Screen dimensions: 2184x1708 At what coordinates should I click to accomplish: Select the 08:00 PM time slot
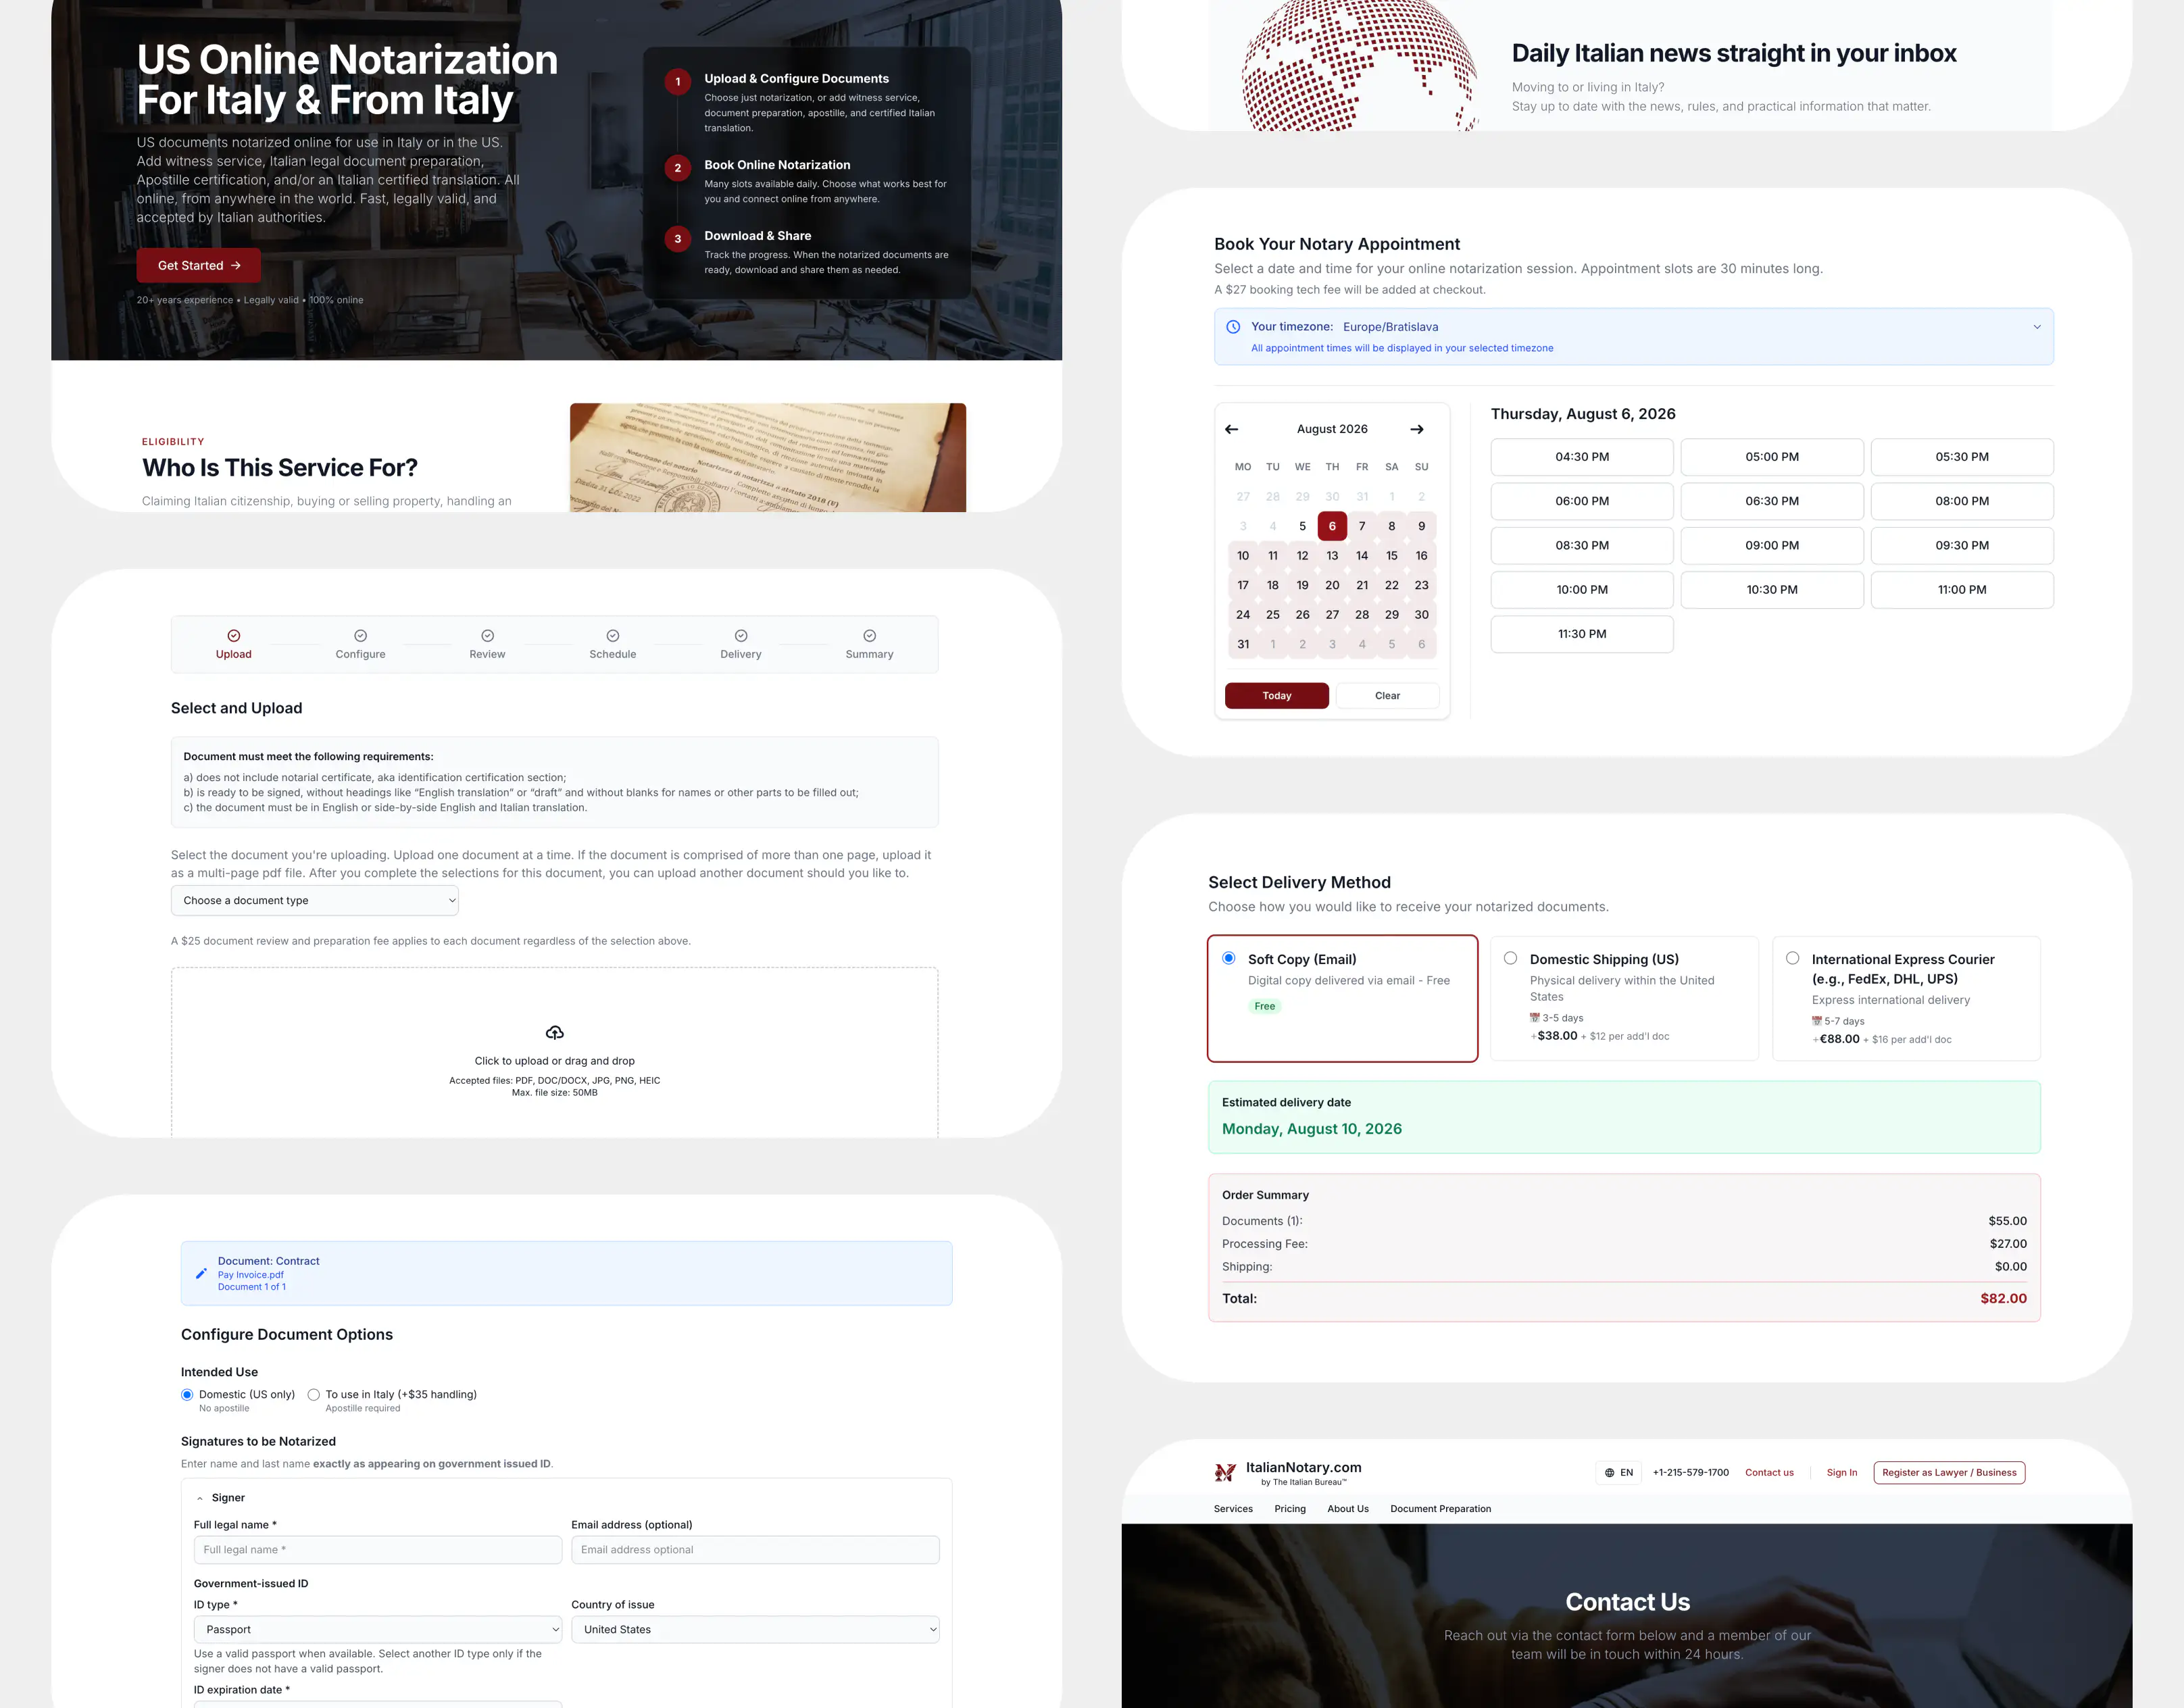[1962, 501]
